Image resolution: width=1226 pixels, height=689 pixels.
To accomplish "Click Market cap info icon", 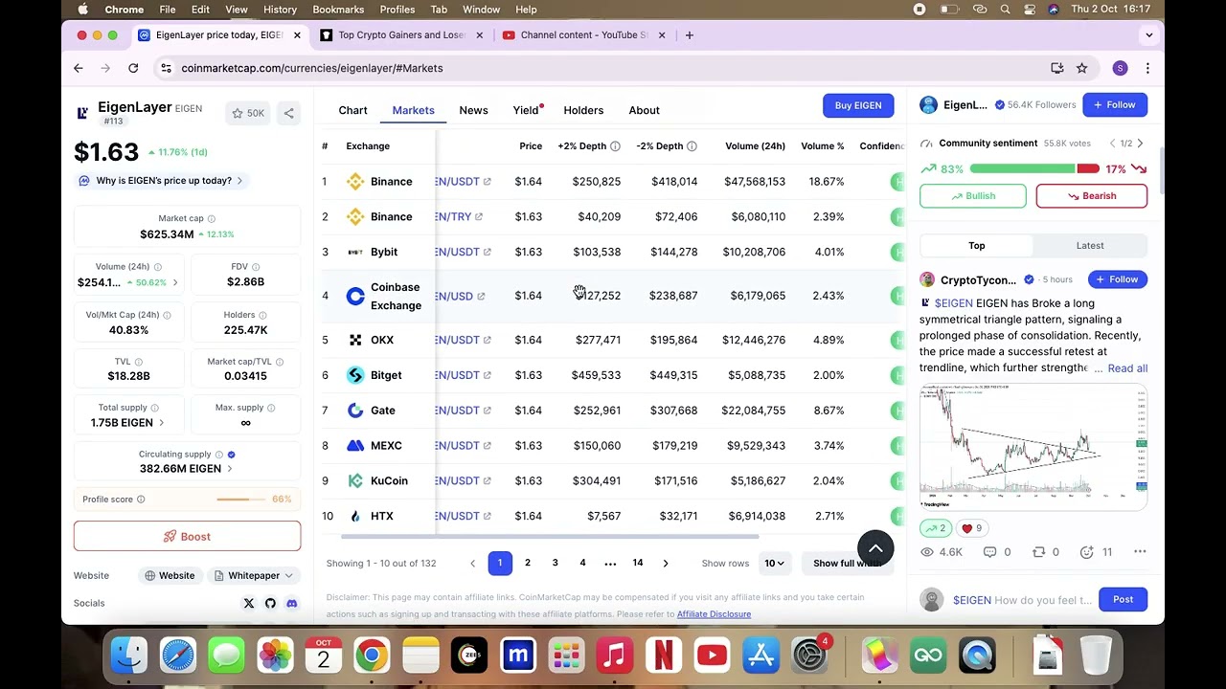I will tap(212, 218).
